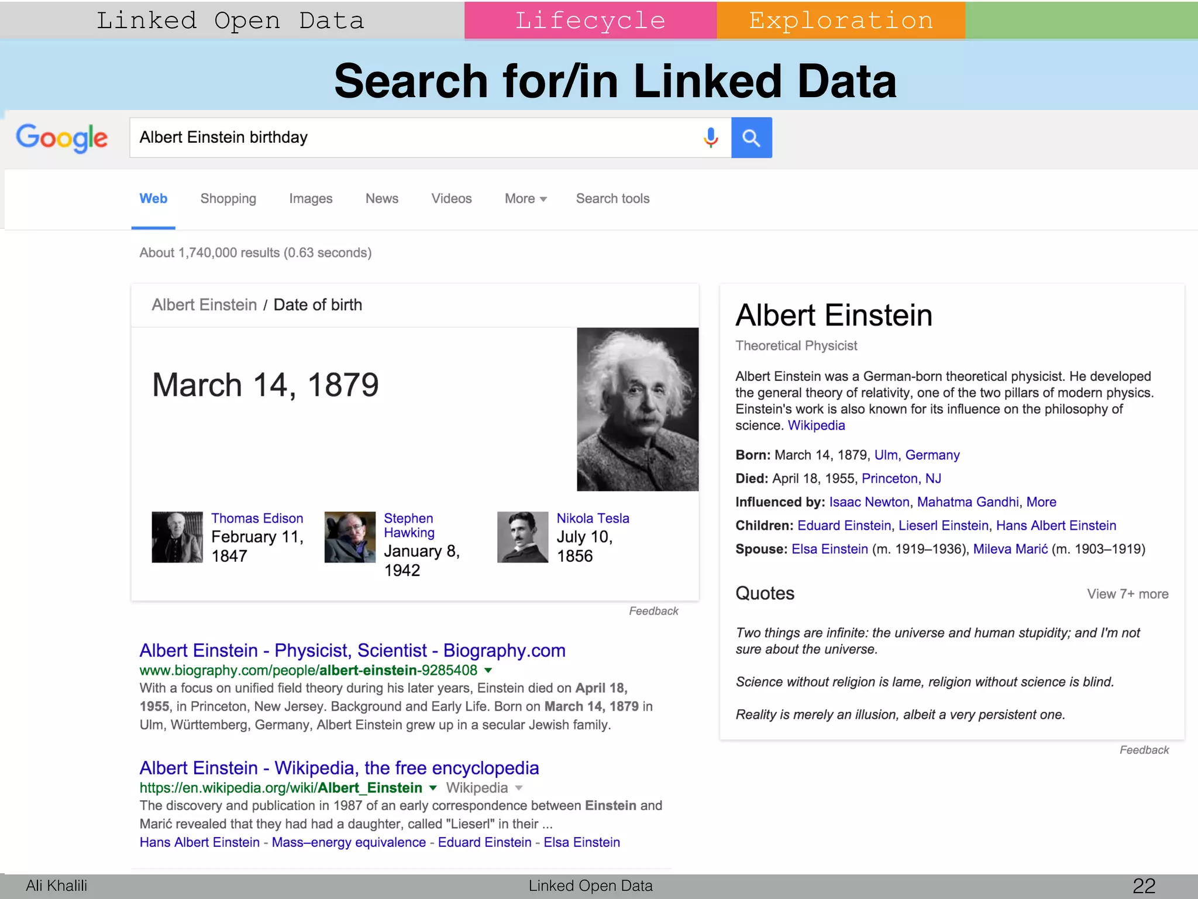Viewport: 1198px width, 899px height.
Task: Open green dropdown arrow after wikipedia.org URL
Action: pyautogui.click(x=433, y=788)
